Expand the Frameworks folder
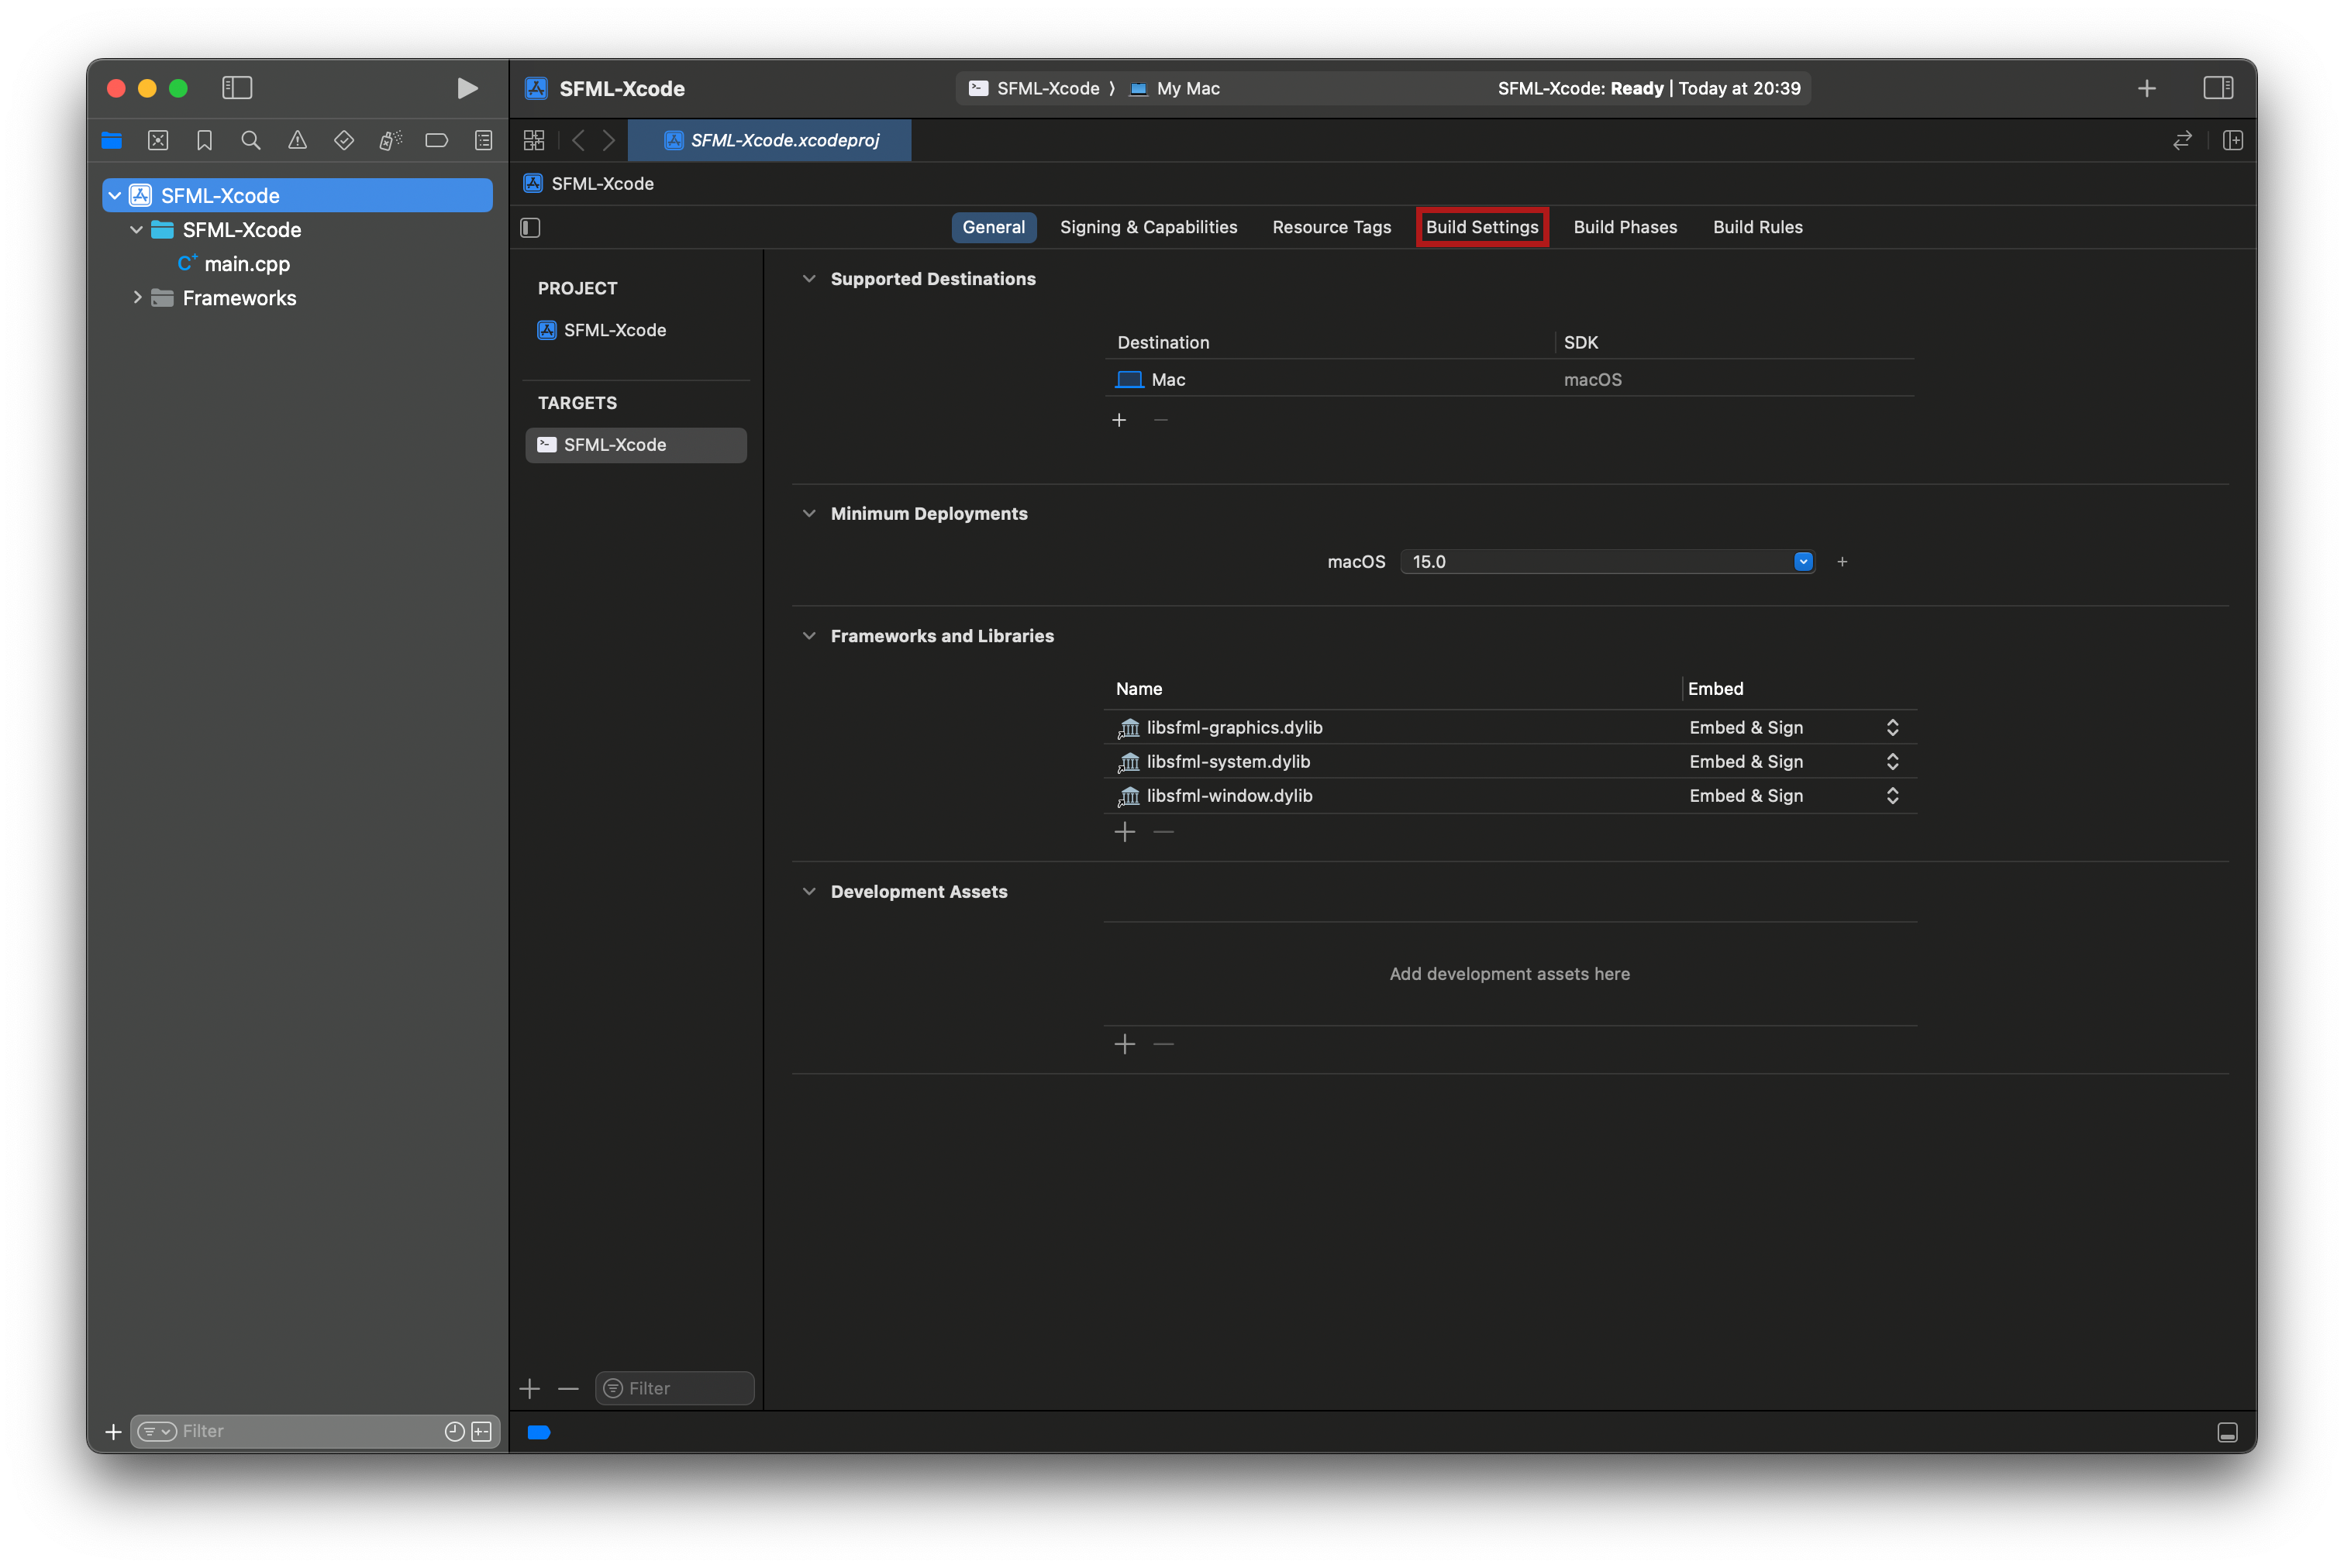This screenshot has width=2344, height=1568. click(x=137, y=298)
